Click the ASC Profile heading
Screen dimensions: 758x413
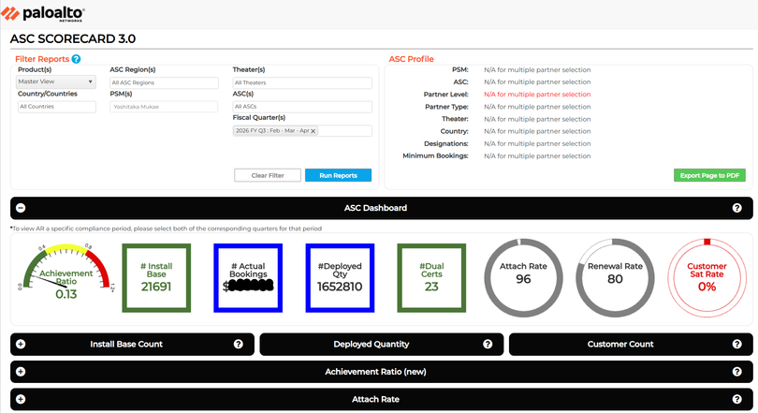(412, 59)
